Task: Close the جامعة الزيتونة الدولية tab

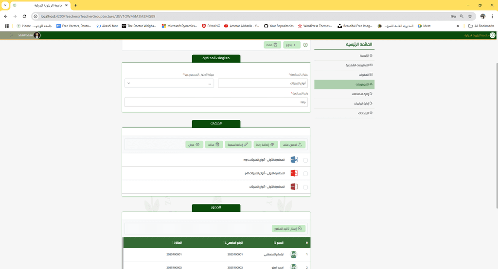Action: pyautogui.click(x=66, y=5)
